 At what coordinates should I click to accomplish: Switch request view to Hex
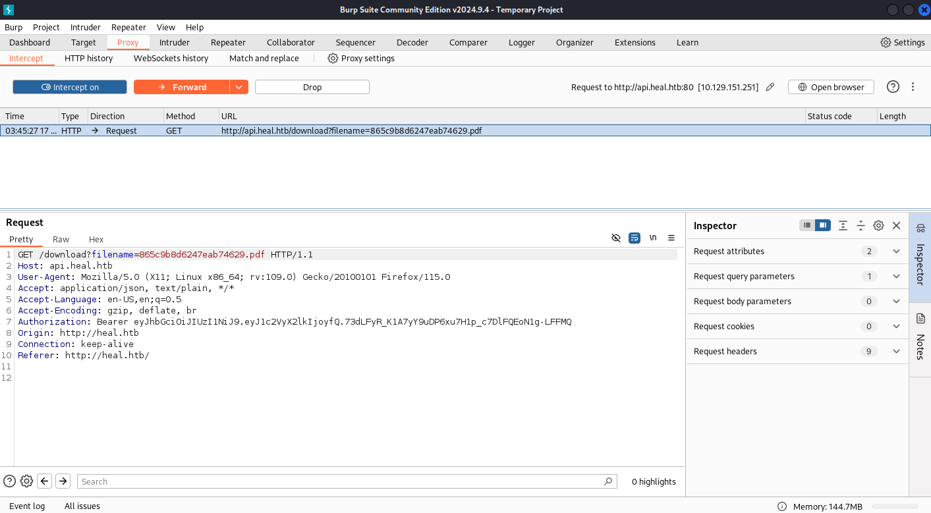(96, 239)
